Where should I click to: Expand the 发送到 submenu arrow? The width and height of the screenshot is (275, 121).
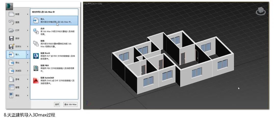coord(28,71)
